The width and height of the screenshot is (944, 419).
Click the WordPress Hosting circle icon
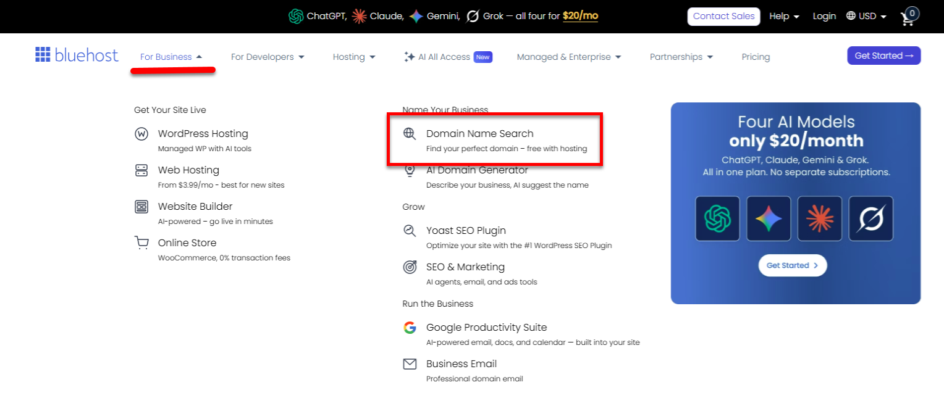click(141, 134)
